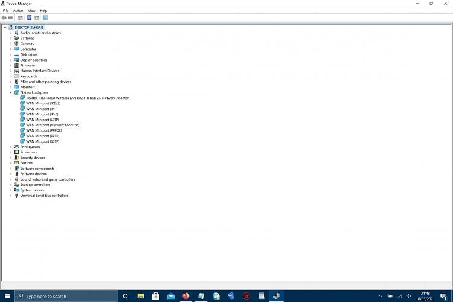Click the System devices icon
Image resolution: width=453 pixels, height=302 pixels.
coord(16,190)
